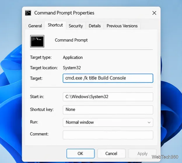Select the Shortcut tab
Viewport: 182px width, 163px height.
[55, 25]
